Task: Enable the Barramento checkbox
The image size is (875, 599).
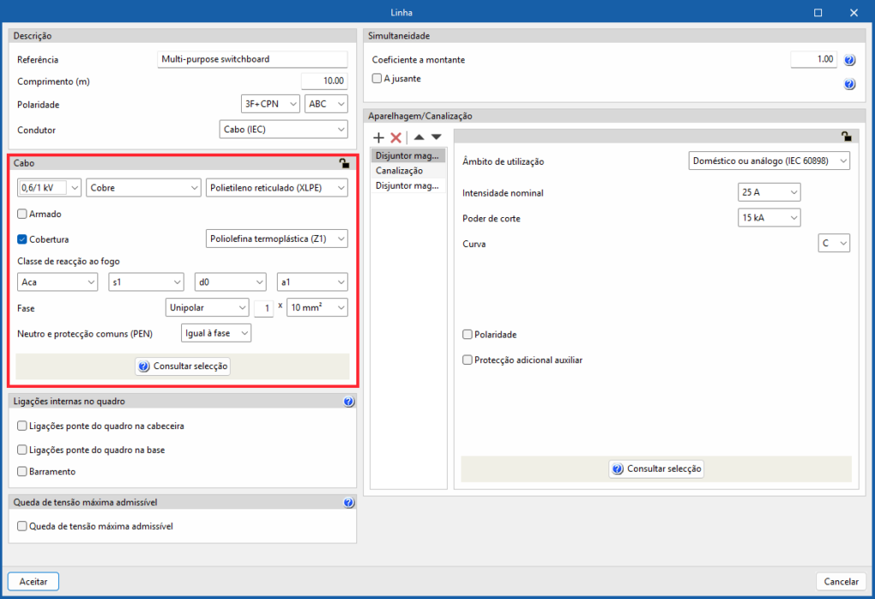Action: click(x=23, y=472)
